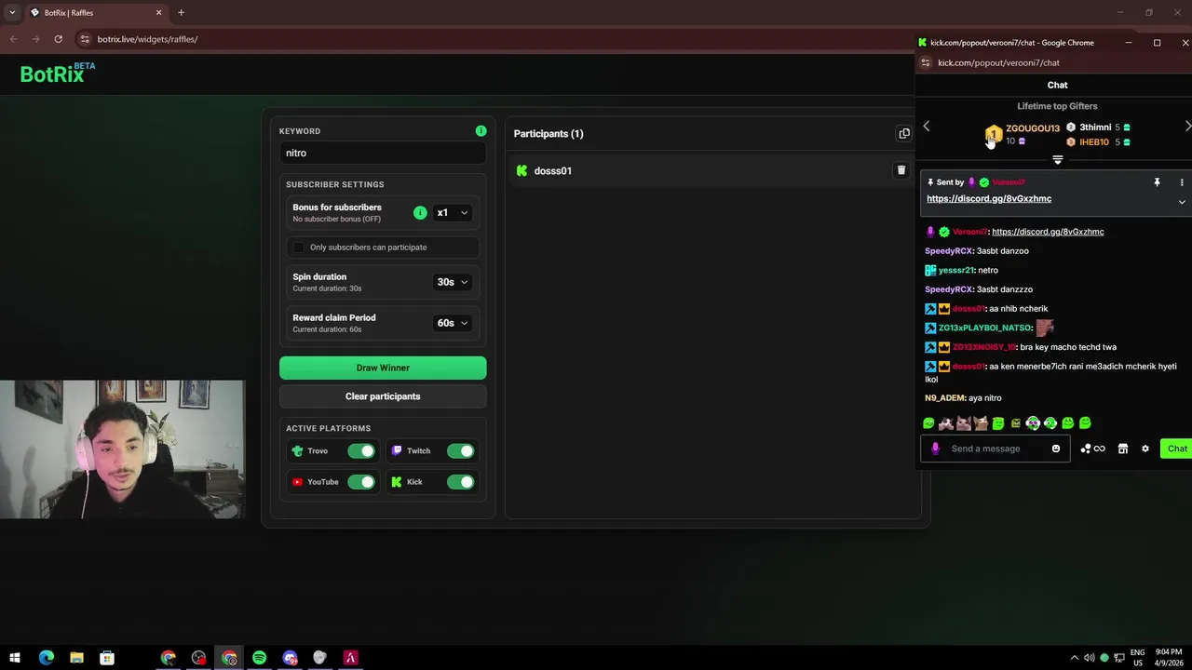Click Clear participants button
Image resolution: width=1192 pixels, height=670 pixels.
click(383, 396)
